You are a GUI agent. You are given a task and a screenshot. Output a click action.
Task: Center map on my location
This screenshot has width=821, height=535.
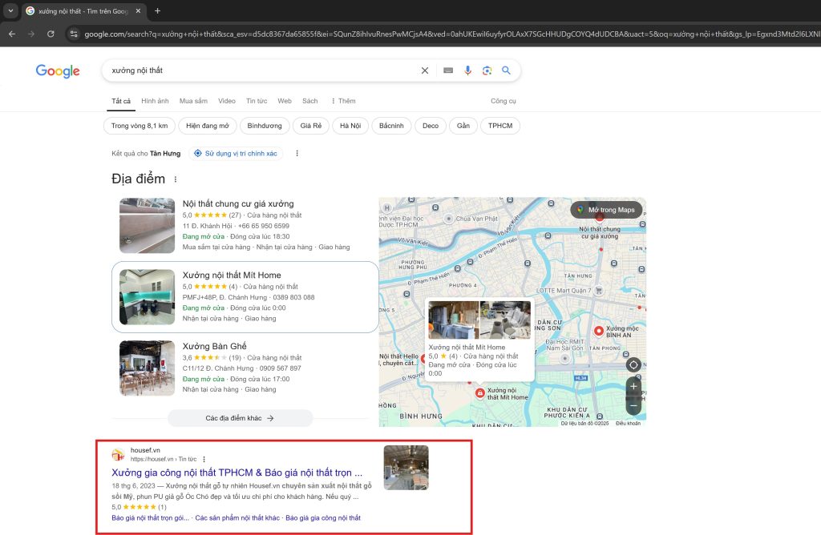click(x=633, y=364)
